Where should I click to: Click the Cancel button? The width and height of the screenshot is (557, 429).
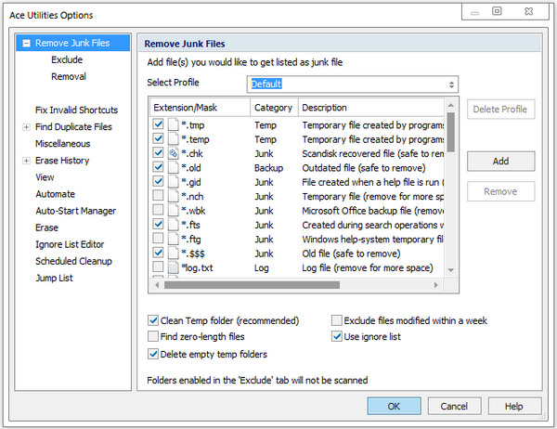pyautogui.click(x=454, y=406)
